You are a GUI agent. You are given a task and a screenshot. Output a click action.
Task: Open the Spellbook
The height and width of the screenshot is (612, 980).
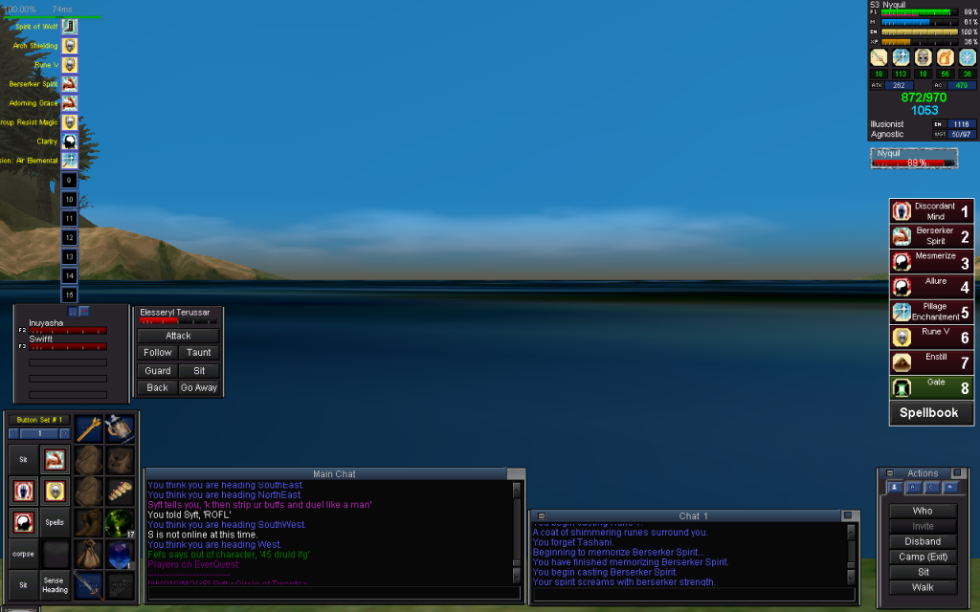[932, 414]
